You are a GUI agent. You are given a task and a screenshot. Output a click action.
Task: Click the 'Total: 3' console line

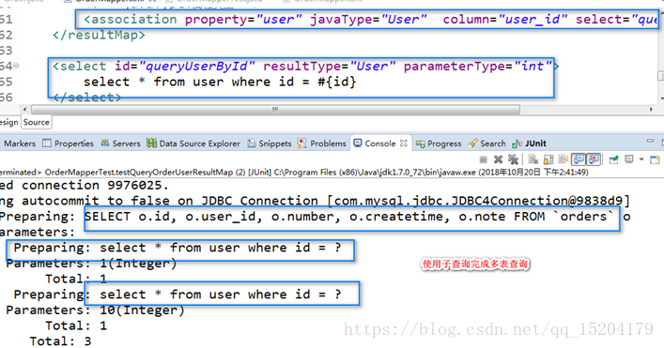60,340
